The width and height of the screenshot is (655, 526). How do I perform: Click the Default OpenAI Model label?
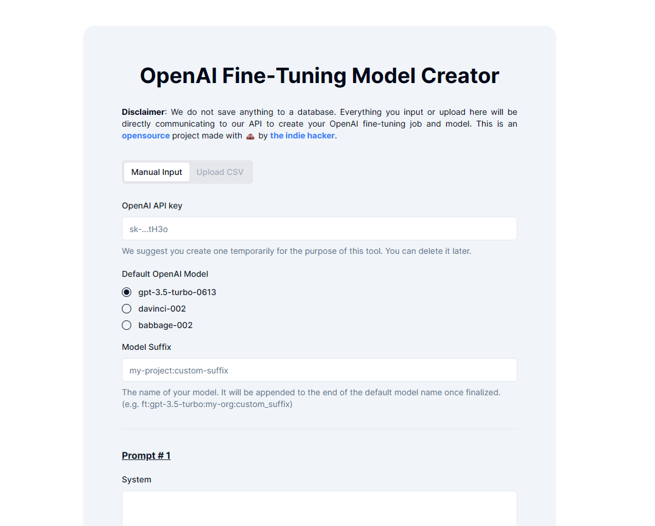pos(165,274)
